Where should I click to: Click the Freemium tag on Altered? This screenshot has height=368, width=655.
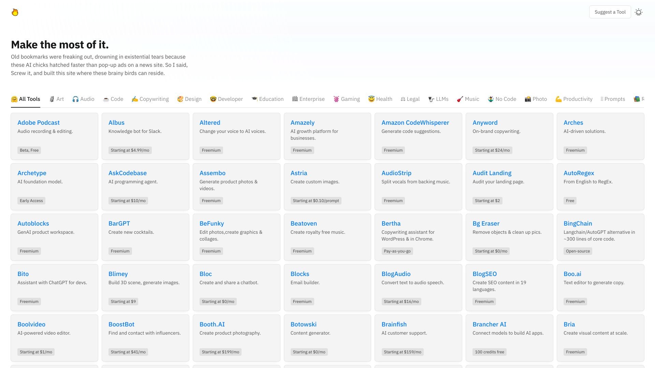[211, 150]
